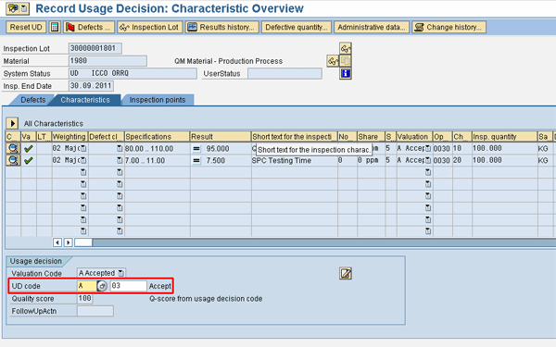This screenshot has width=556, height=347.
Task: Click the UD code search help icon
Action: click(x=102, y=286)
